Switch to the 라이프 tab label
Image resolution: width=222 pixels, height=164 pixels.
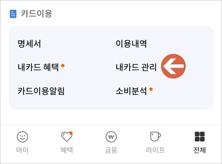coord(155,150)
